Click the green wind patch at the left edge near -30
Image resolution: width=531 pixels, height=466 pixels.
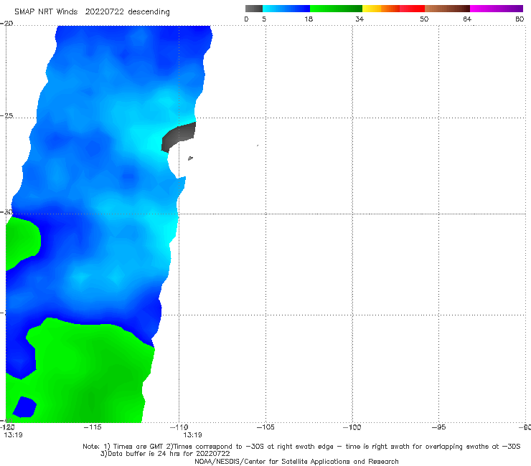[x=22, y=242]
